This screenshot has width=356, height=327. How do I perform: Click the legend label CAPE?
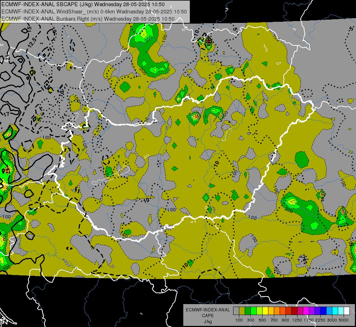click(208, 315)
